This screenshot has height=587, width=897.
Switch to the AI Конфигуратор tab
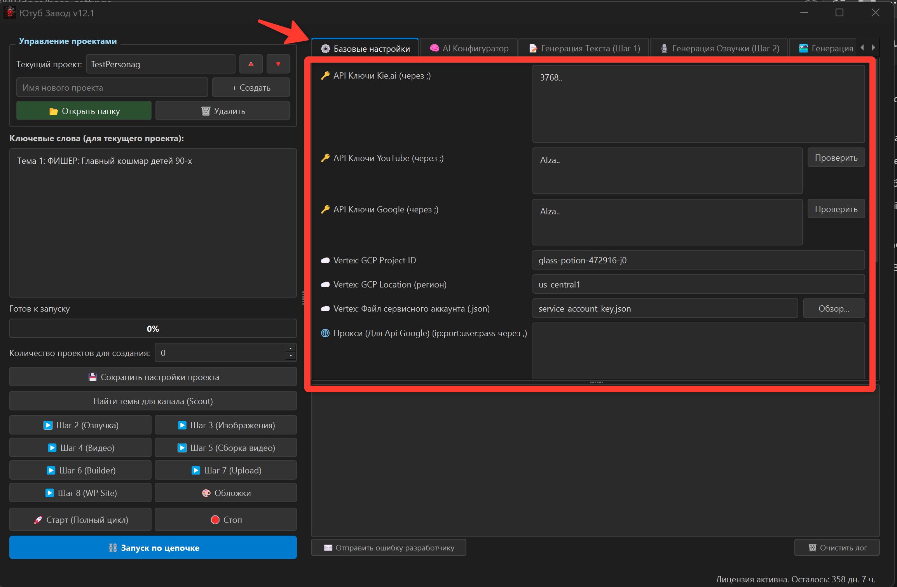click(x=469, y=48)
